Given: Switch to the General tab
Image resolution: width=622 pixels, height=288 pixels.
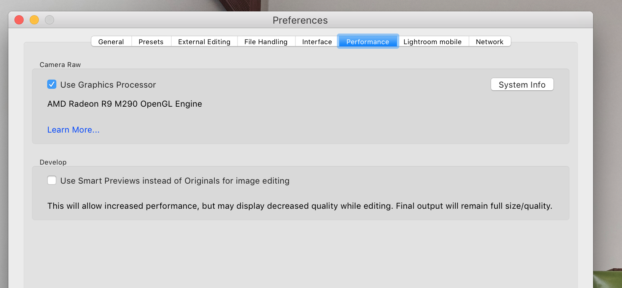Looking at the screenshot, I should tap(111, 42).
